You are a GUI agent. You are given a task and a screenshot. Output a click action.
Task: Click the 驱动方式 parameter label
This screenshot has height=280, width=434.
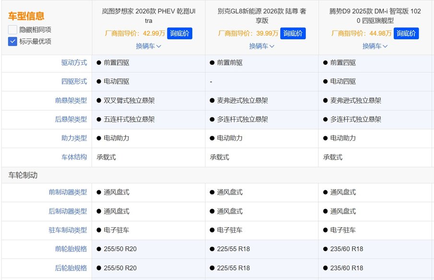74,63
